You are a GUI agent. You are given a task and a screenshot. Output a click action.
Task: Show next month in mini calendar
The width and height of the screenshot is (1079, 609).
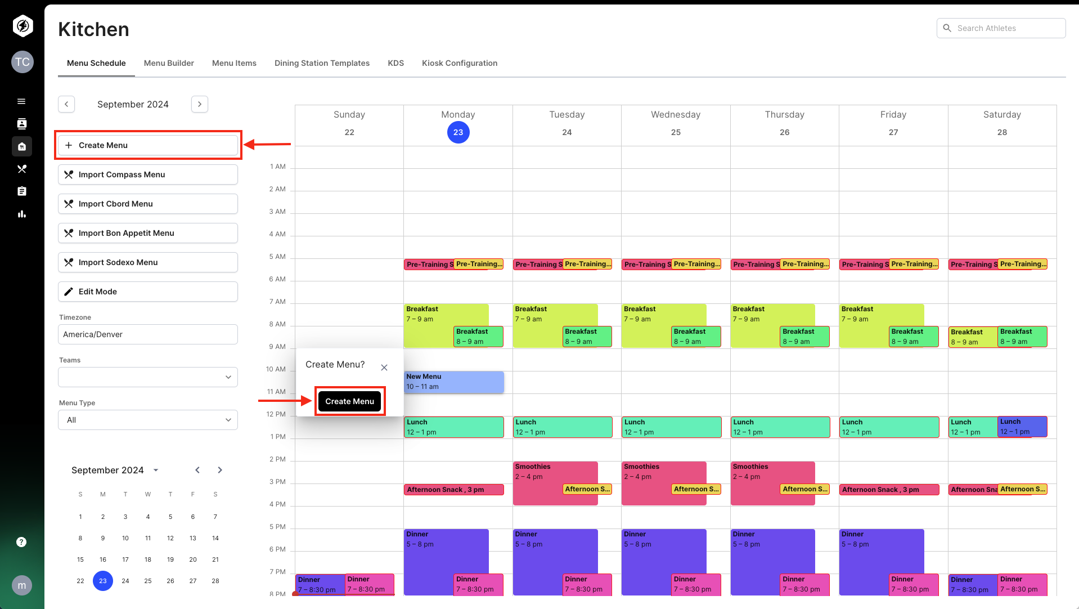(220, 470)
